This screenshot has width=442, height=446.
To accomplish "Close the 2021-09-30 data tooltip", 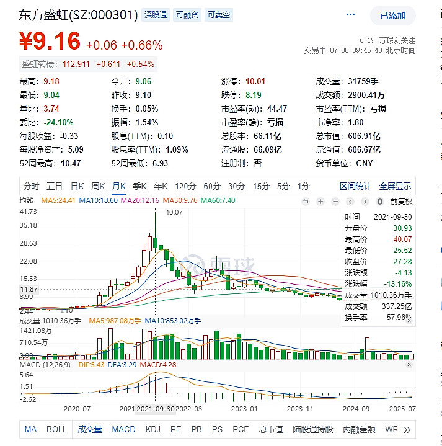I will (409, 321).
